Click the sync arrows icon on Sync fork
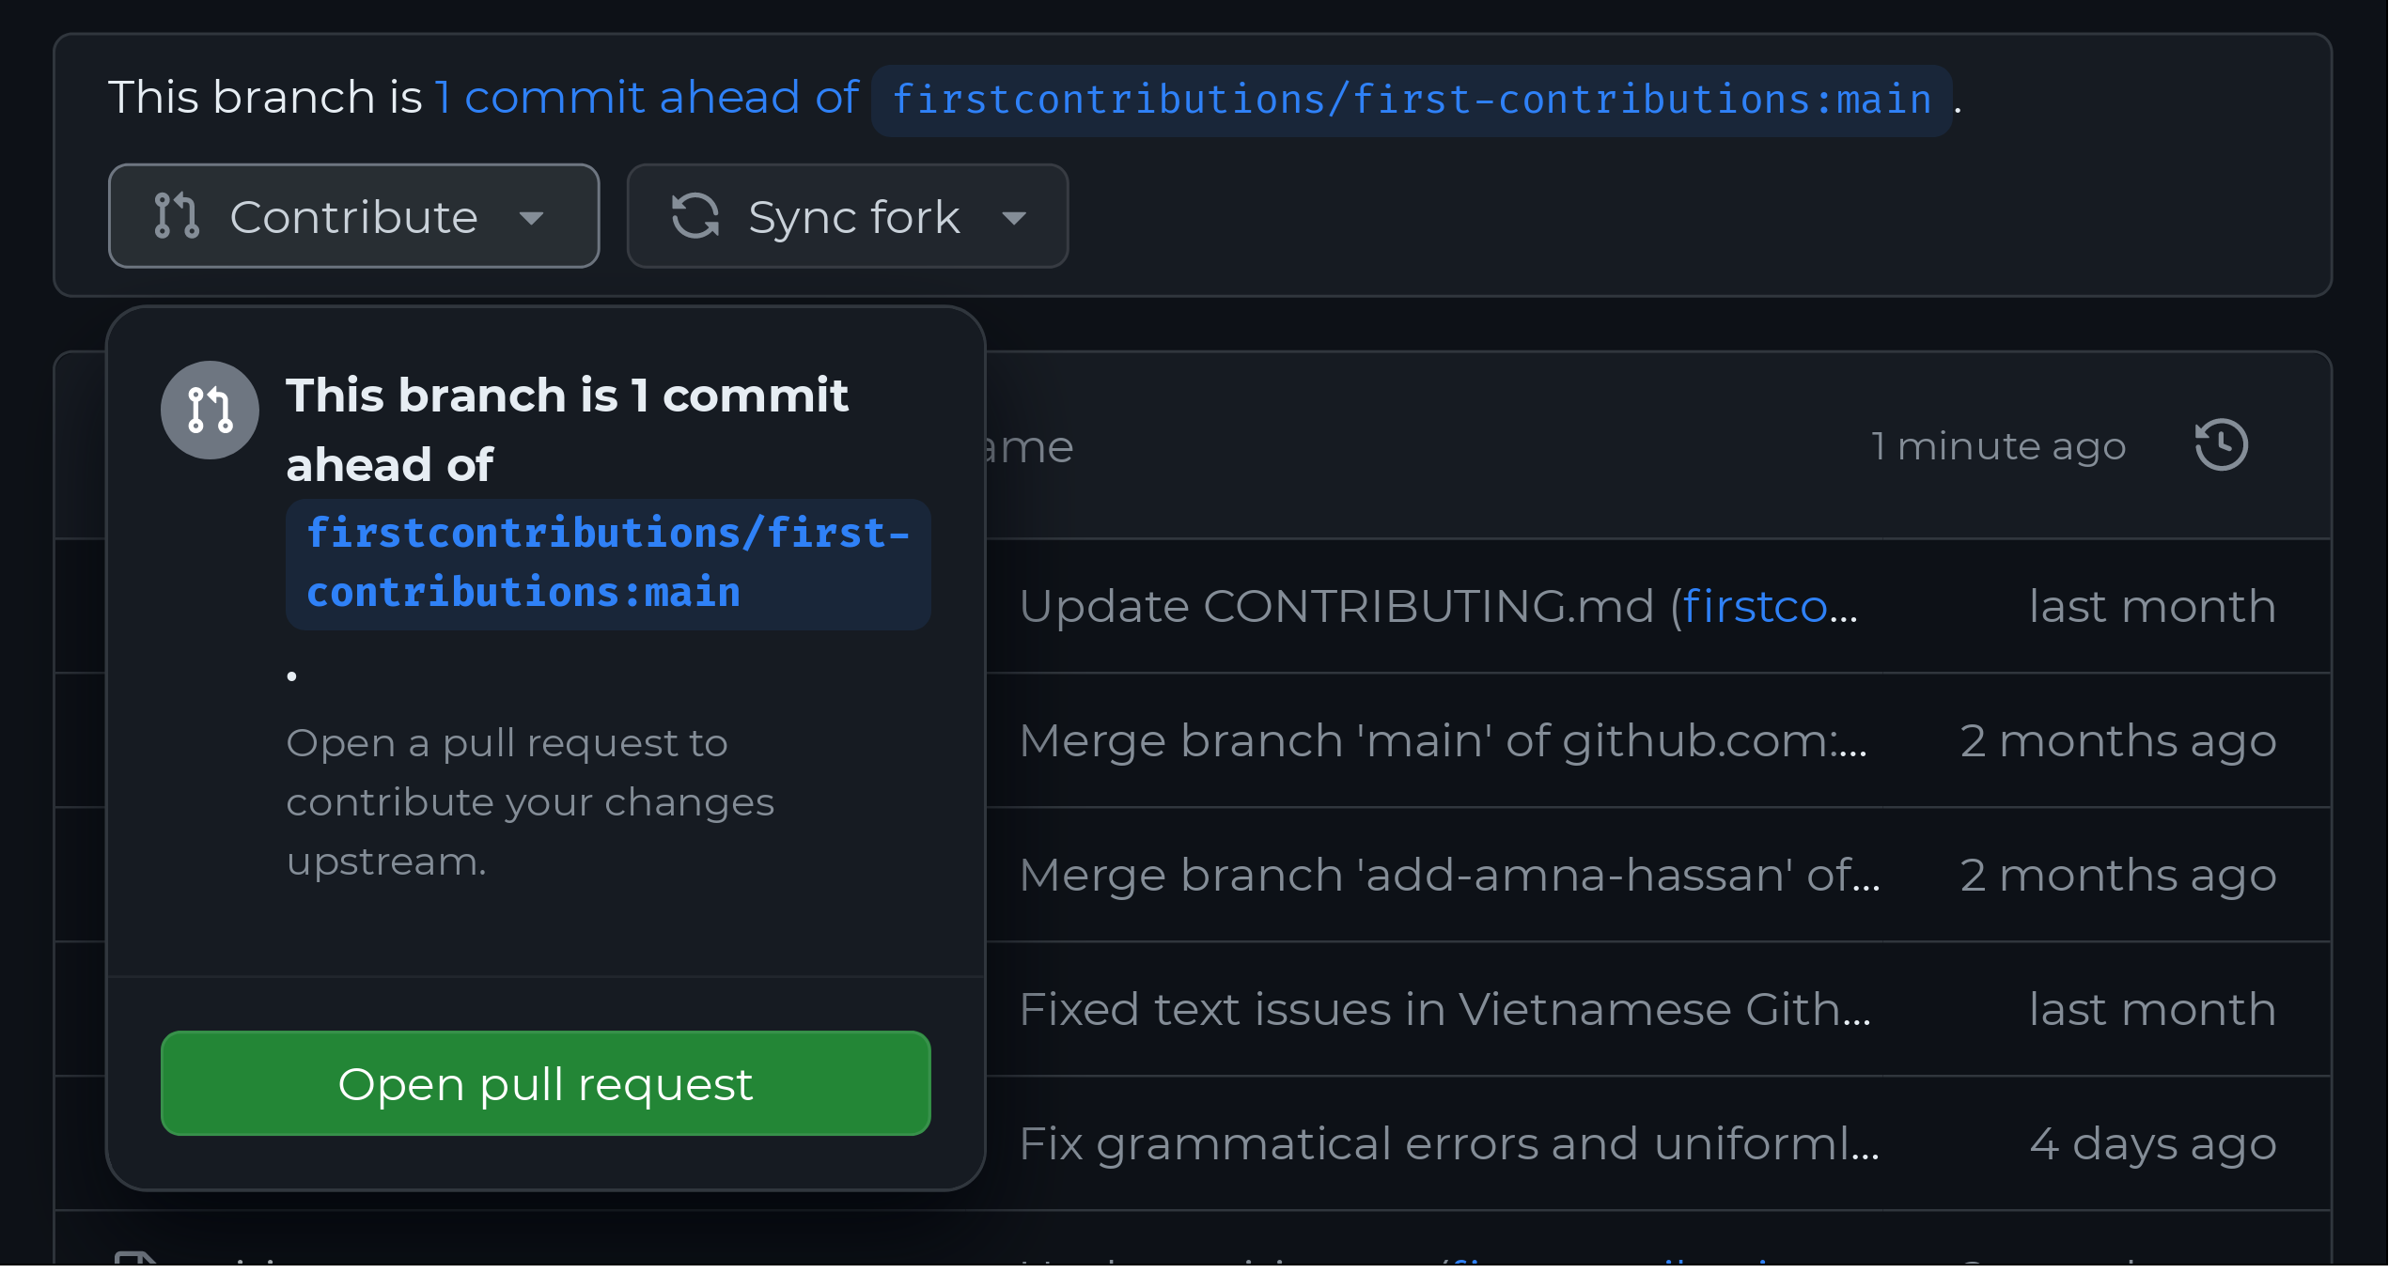 click(695, 216)
